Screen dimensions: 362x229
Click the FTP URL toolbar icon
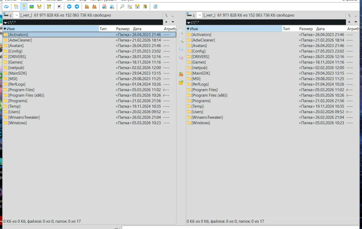112,7
